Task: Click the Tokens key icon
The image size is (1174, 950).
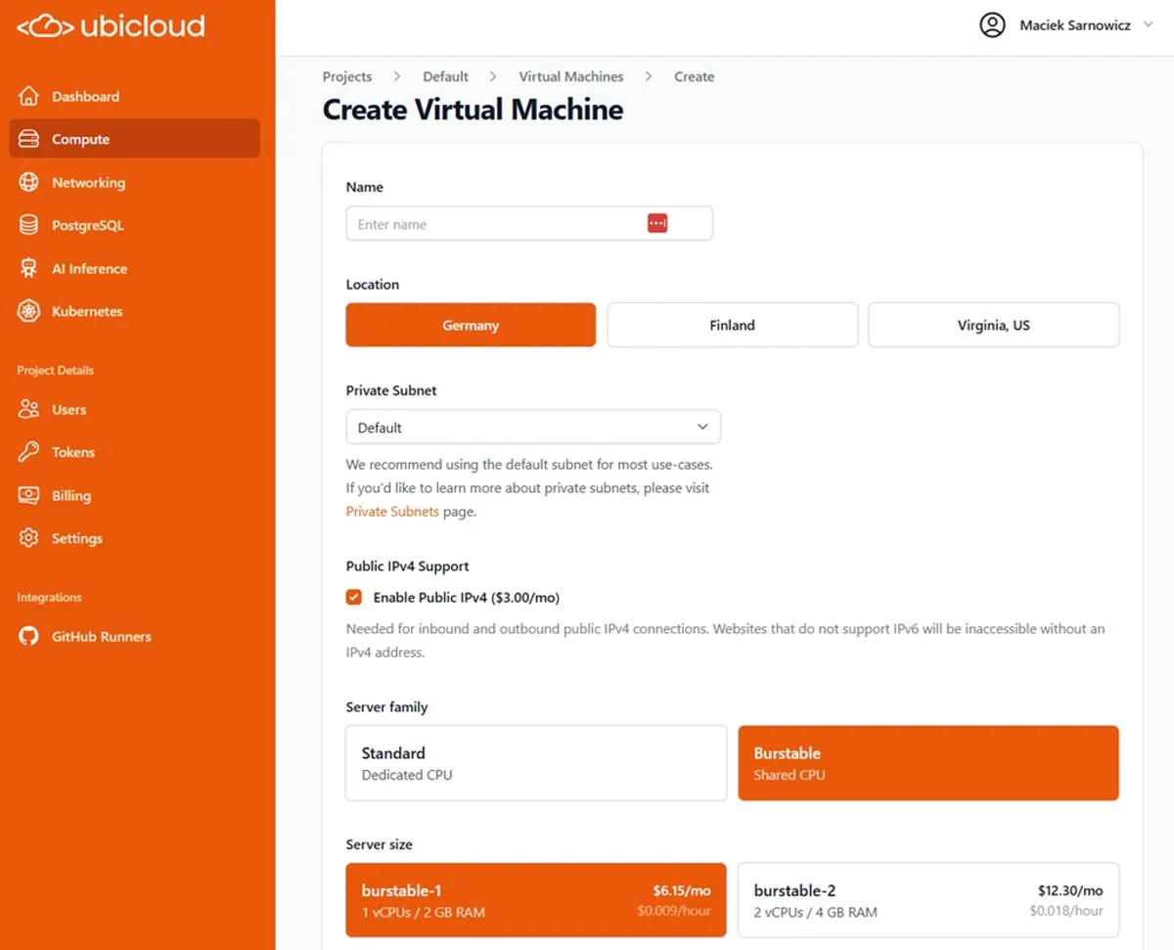Action: coord(28,453)
